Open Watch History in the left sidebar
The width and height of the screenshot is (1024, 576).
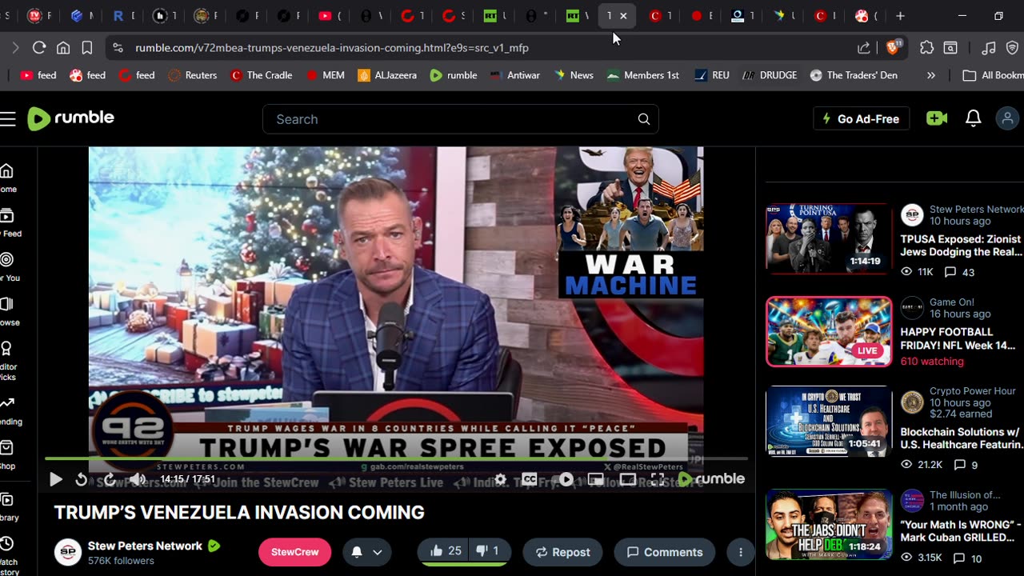[x=8, y=555]
